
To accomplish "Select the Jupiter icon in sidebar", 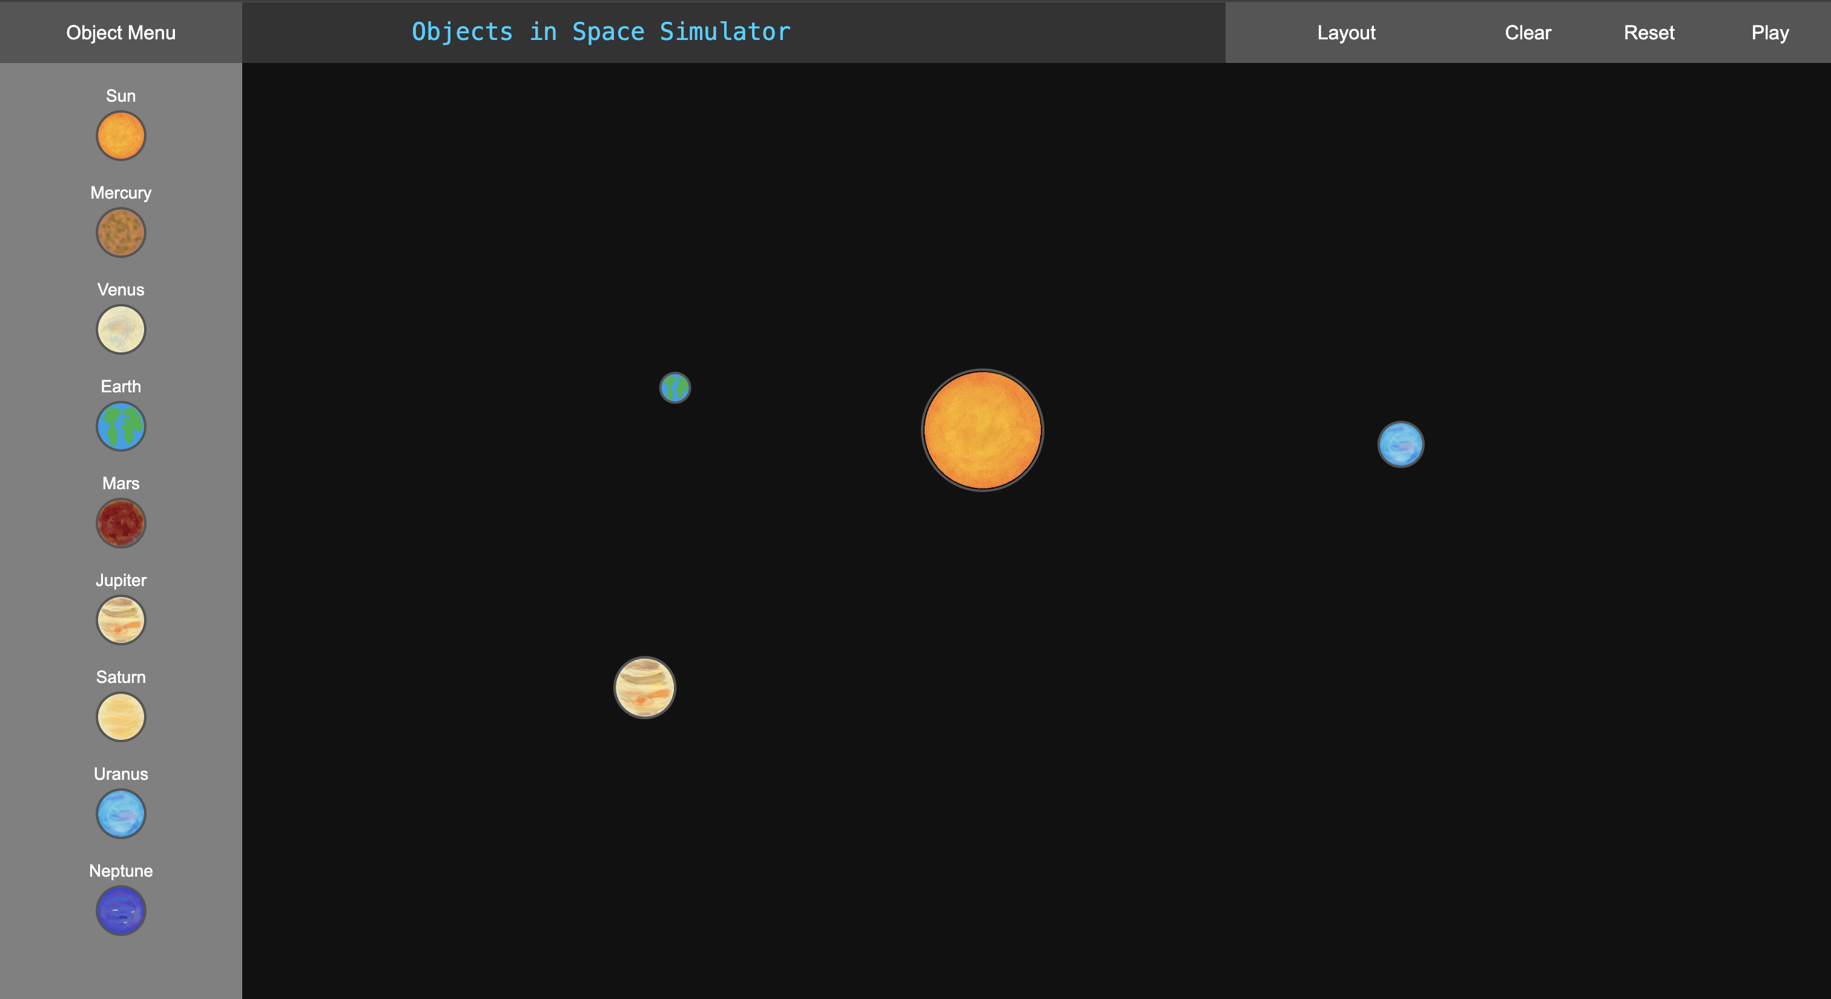I will coord(121,621).
